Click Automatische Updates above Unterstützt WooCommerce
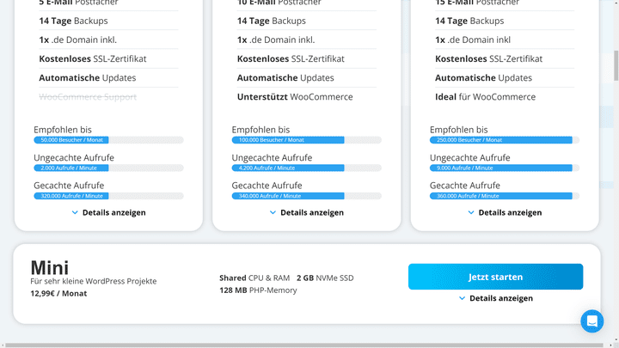 pos(285,78)
